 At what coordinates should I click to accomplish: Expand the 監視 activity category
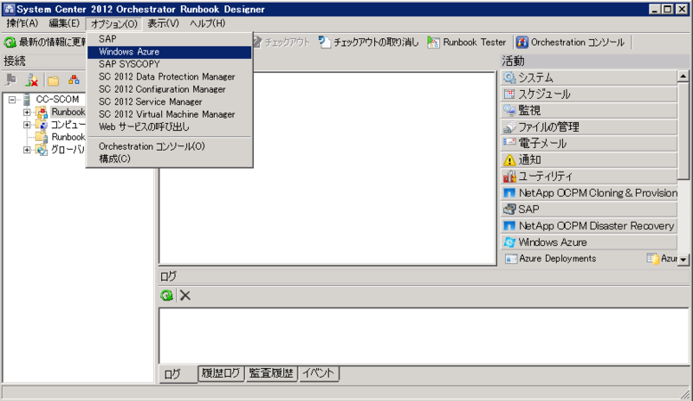coord(589,111)
